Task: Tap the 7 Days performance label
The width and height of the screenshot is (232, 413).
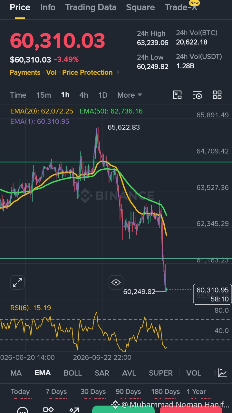Action: point(56,392)
